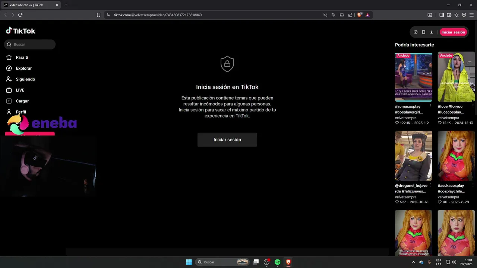Screen dimensions: 477x268
Task: Click the @dregonel_hojaverde #felizjueves caption
Action: [x=411, y=188]
